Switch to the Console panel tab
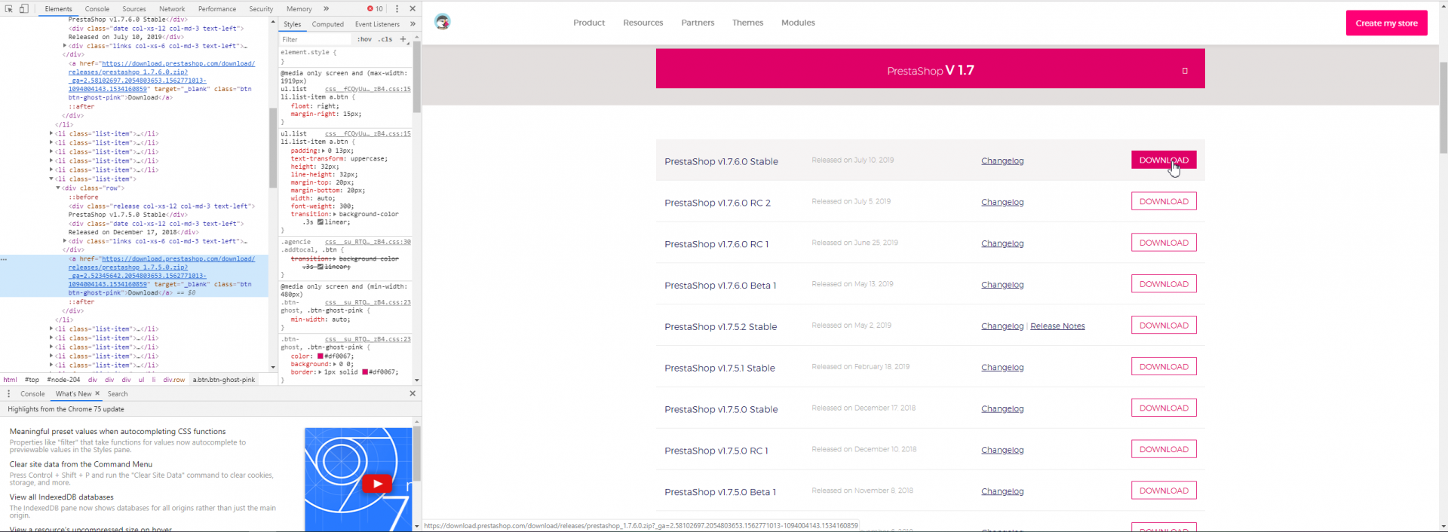 pyautogui.click(x=97, y=8)
